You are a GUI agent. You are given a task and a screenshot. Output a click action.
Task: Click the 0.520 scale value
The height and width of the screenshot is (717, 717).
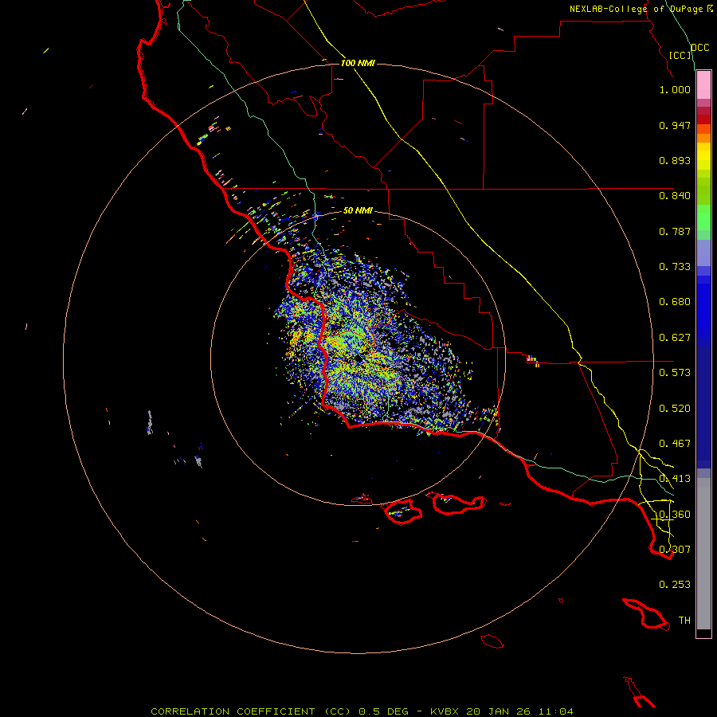(x=675, y=409)
